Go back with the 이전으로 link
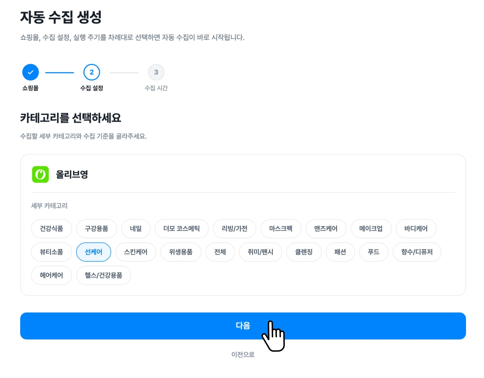Image resolution: width=484 pixels, height=378 pixels. (243, 354)
